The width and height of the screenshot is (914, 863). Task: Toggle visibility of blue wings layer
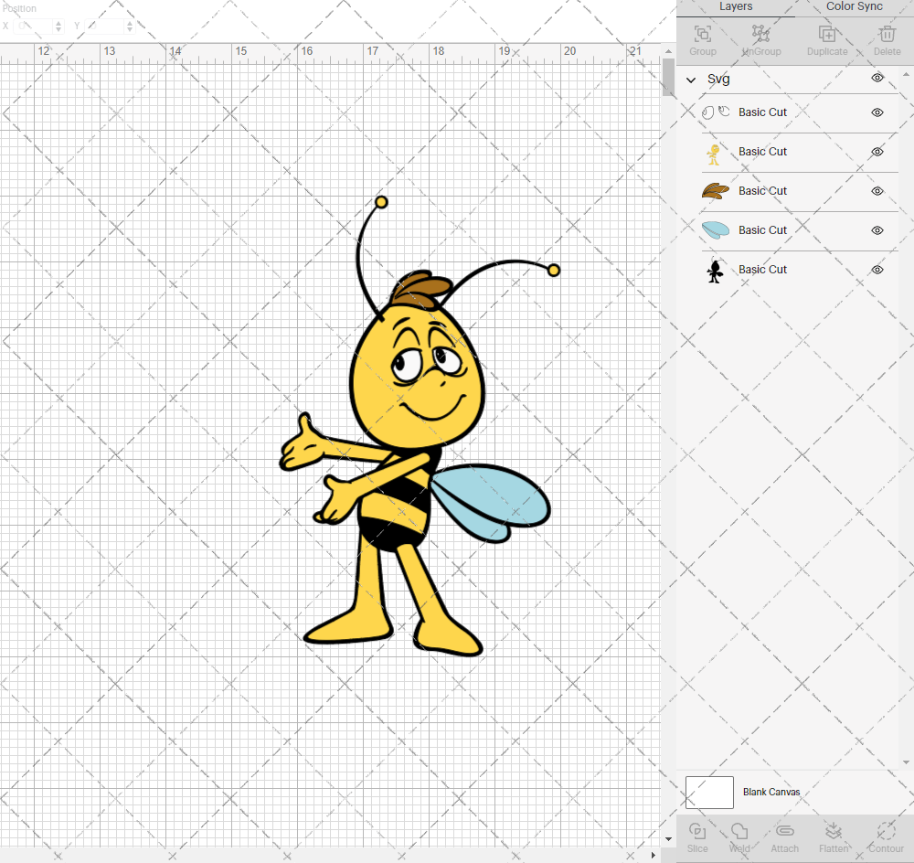coord(877,230)
